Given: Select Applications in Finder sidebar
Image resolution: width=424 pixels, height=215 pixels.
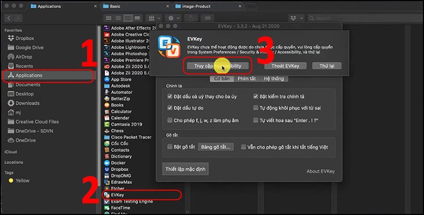Looking at the screenshot, I should tap(49, 75).
